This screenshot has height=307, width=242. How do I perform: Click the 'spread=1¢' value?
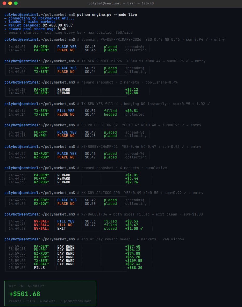[135, 200]
